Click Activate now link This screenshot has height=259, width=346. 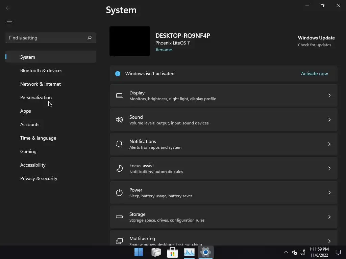(314, 74)
